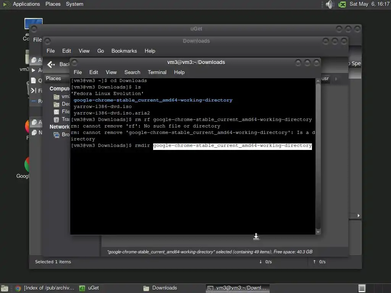Open Go menu in Downloads file manager
The width and height of the screenshot is (391, 293).
(x=100, y=51)
